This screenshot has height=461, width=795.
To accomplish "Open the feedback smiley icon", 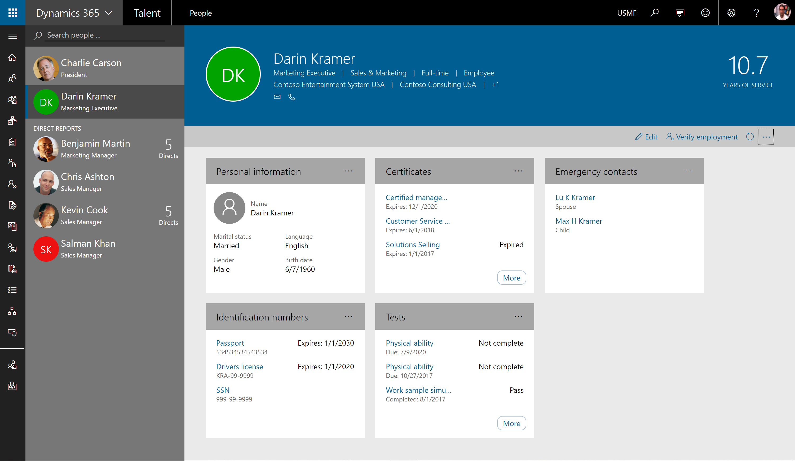I will 705,13.
